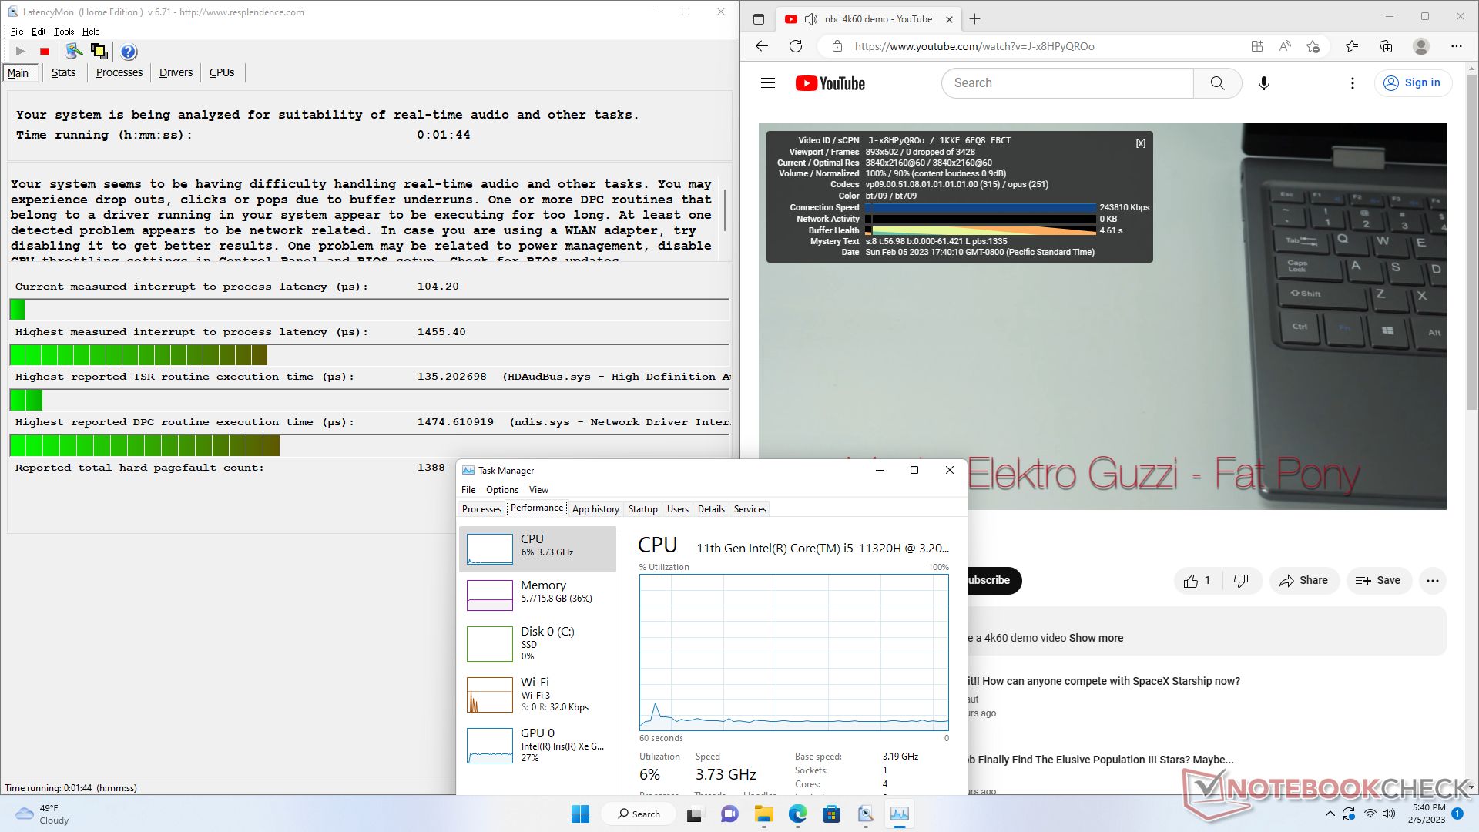Switch to LatencyMon Drivers tab

tap(176, 72)
